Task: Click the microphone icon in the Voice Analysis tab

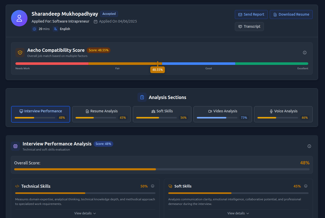Action: coord(271,111)
